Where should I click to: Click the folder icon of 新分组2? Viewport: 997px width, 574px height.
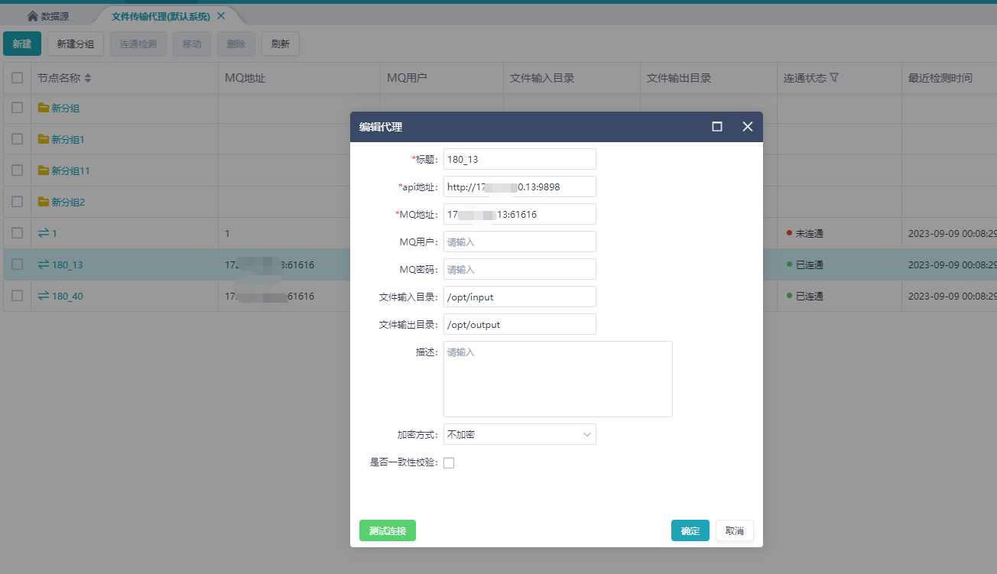click(x=44, y=202)
